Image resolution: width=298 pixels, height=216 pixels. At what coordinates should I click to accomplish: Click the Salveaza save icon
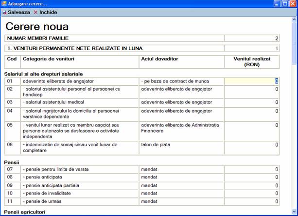(x=4, y=12)
